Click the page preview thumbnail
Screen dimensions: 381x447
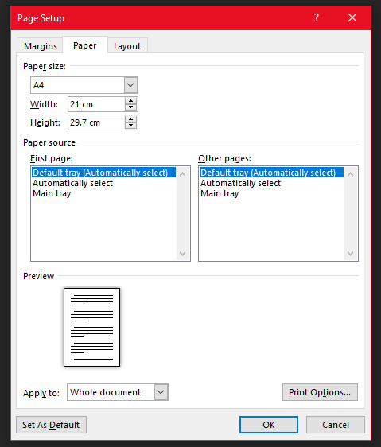click(x=91, y=327)
